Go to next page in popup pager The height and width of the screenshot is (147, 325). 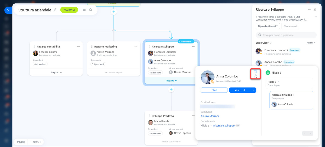[311, 133]
